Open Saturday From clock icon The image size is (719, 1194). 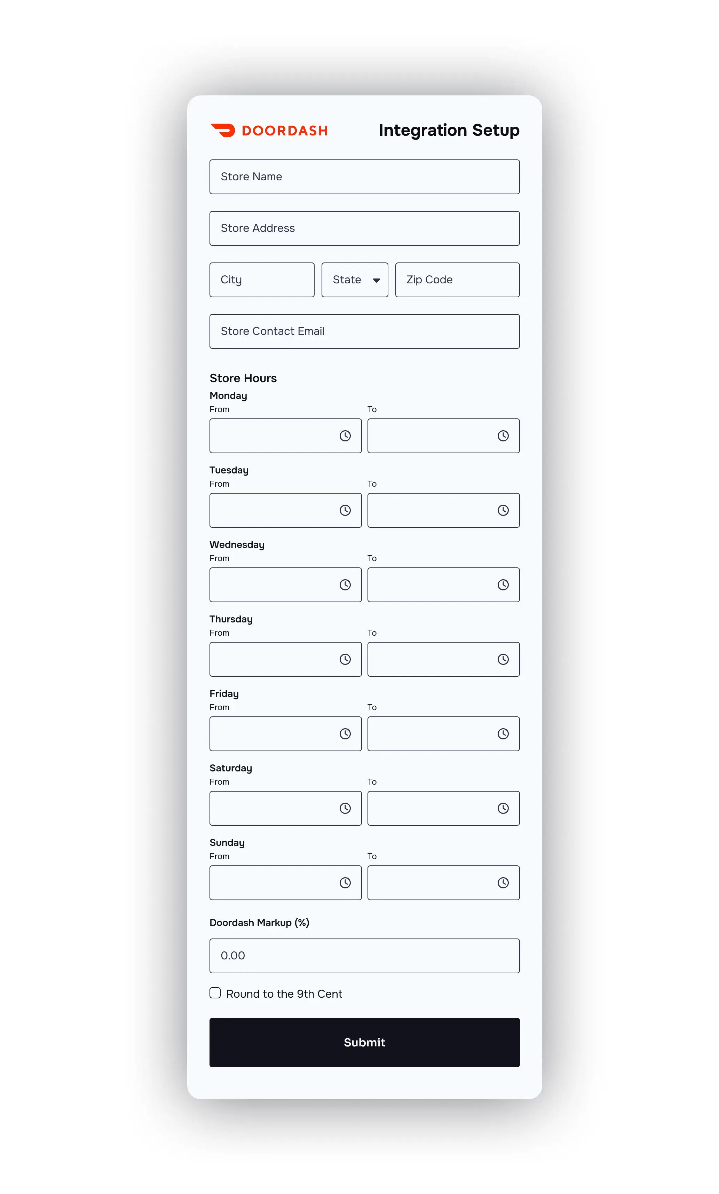(x=345, y=808)
